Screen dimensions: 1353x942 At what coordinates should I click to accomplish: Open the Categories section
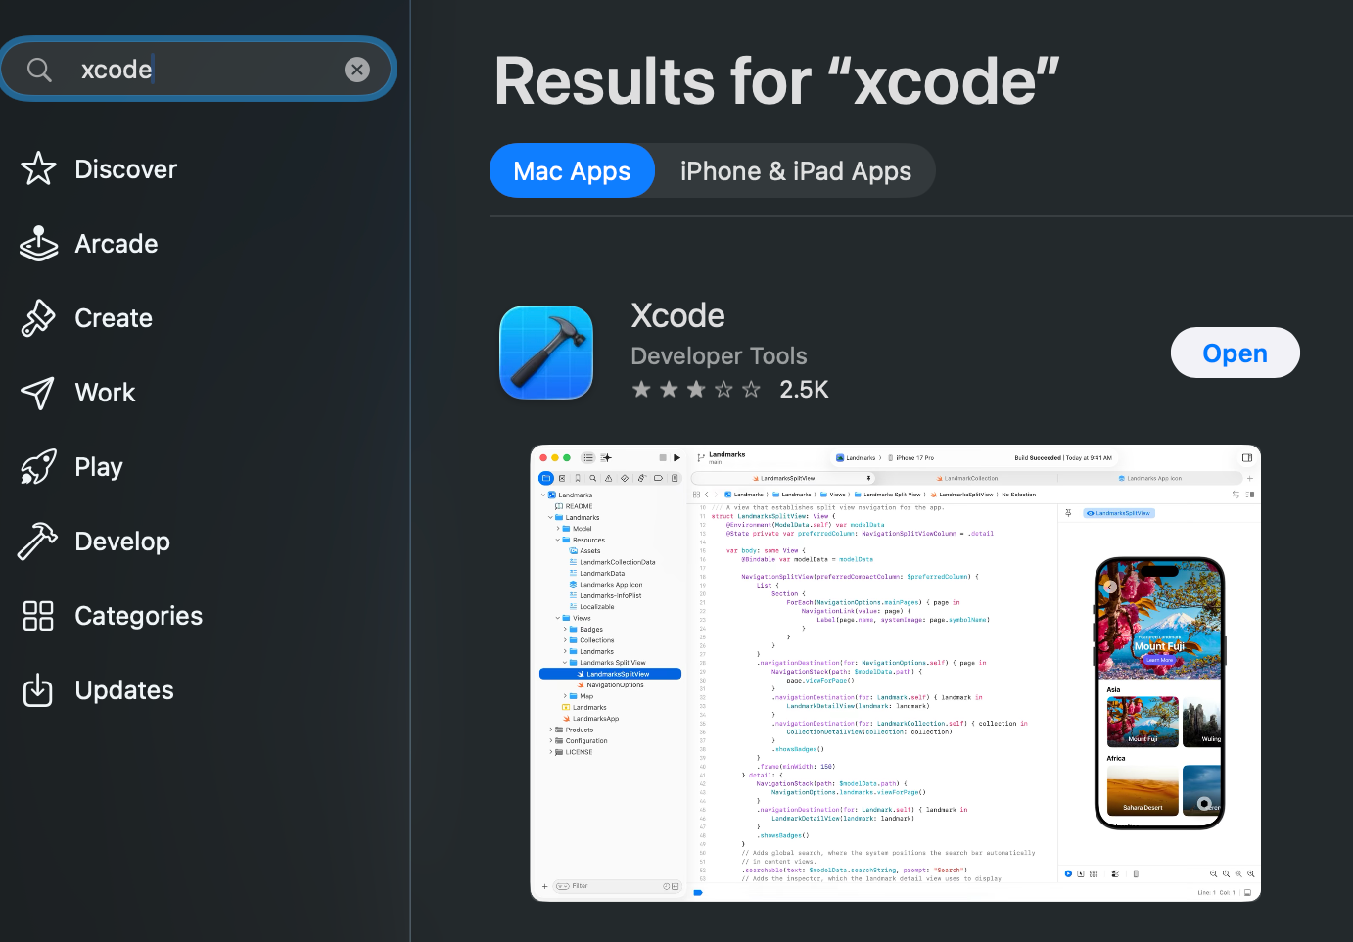[x=138, y=616]
